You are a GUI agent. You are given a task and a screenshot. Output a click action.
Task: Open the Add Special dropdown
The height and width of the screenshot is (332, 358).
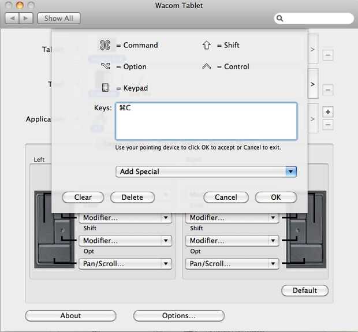click(206, 171)
